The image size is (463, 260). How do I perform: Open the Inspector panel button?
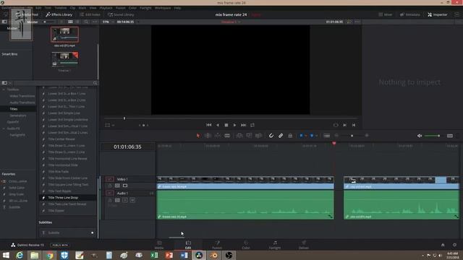(437, 14)
